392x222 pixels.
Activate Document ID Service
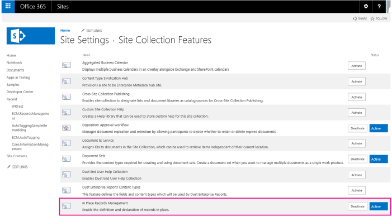(357, 143)
